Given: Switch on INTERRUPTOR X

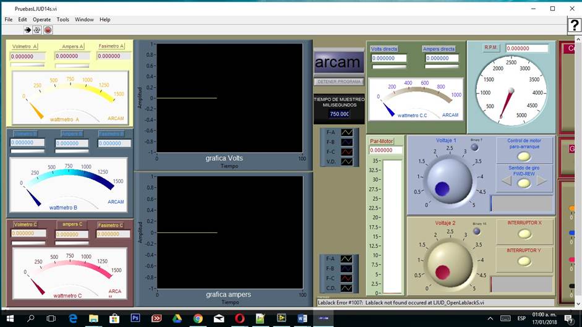Looking at the screenshot, I should pos(524,234).
